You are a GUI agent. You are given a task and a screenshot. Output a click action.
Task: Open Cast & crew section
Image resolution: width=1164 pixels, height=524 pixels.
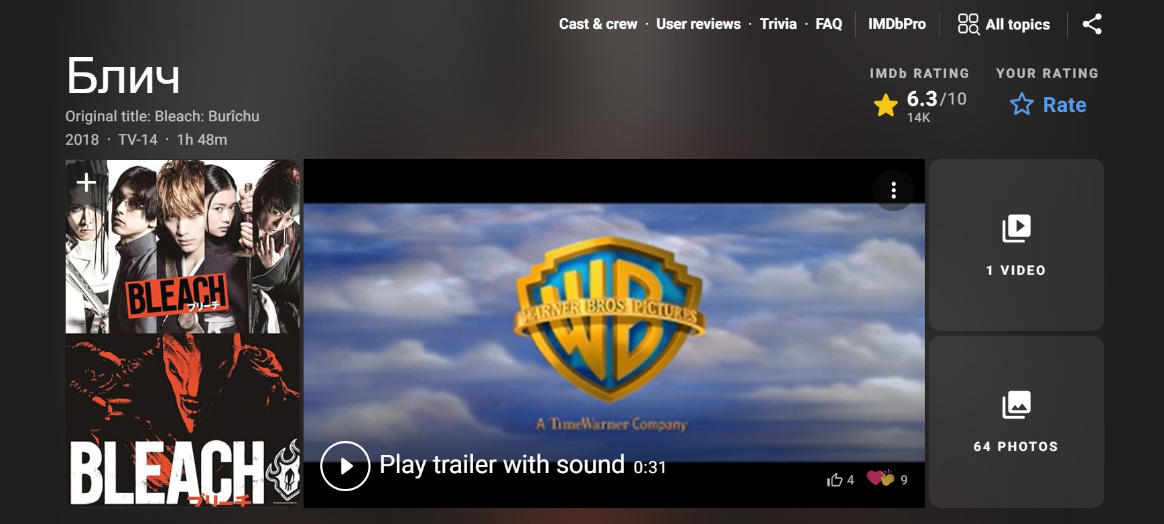pyautogui.click(x=598, y=24)
